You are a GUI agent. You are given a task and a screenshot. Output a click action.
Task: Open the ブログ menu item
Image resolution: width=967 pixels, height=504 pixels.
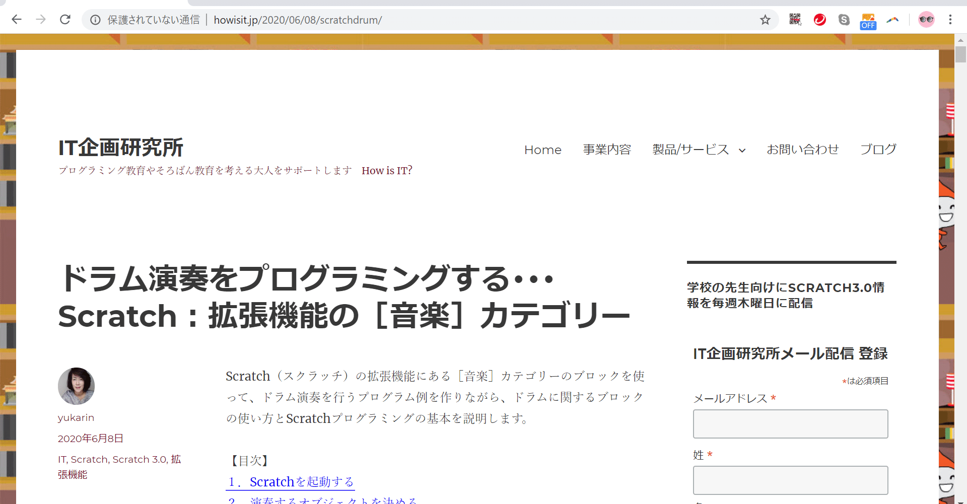coord(878,150)
